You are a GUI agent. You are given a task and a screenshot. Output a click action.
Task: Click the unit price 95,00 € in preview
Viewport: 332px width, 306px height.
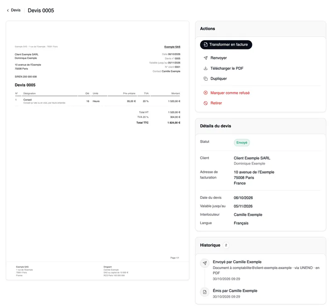point(131,101)
